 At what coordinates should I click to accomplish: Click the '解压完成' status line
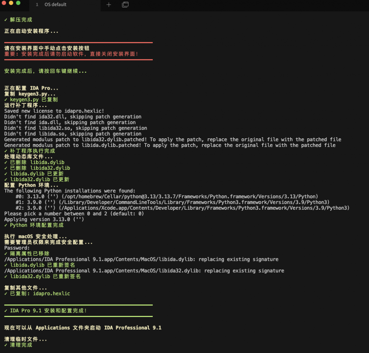18,20
